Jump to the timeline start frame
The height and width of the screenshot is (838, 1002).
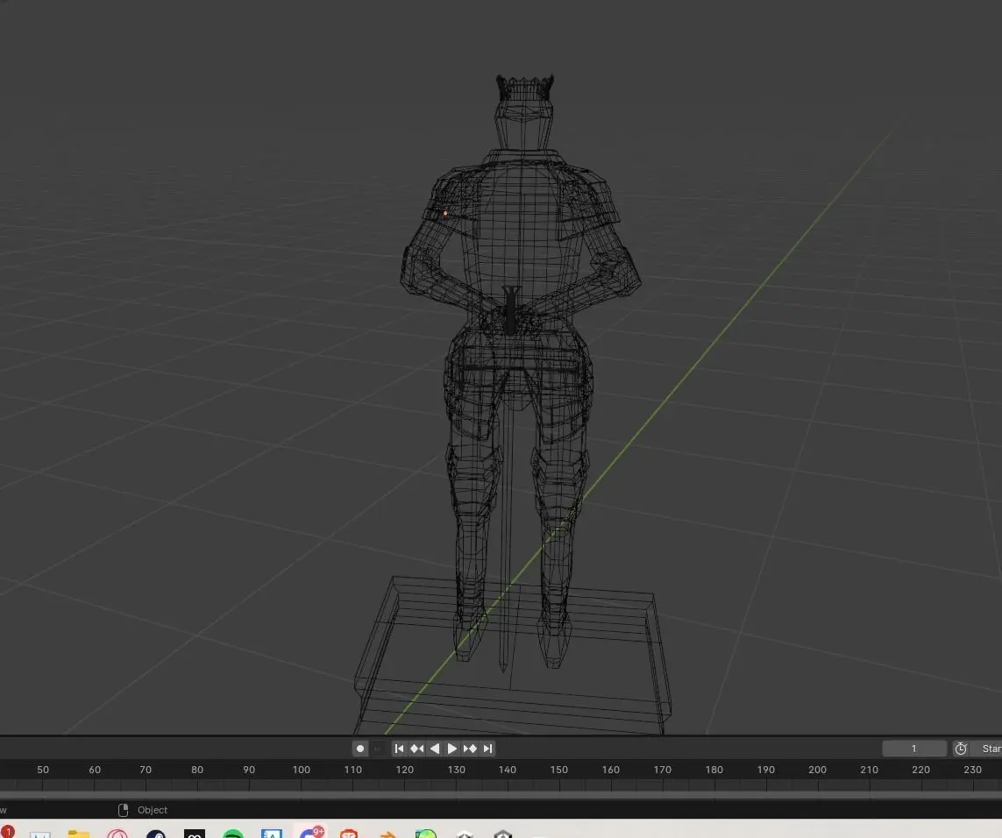pyautogui.click(x=400, y=749)
